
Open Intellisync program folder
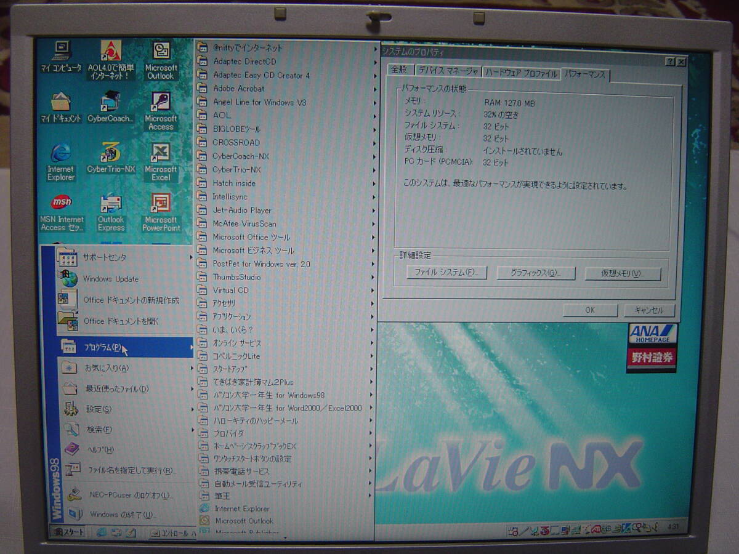[286, 196]
